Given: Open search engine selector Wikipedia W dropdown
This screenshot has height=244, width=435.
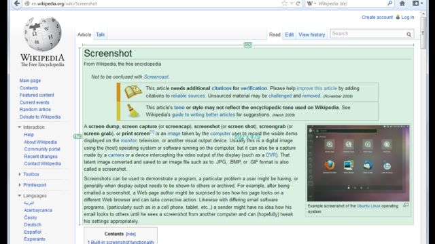Looking at the screenshot, I should coord(311,3).
